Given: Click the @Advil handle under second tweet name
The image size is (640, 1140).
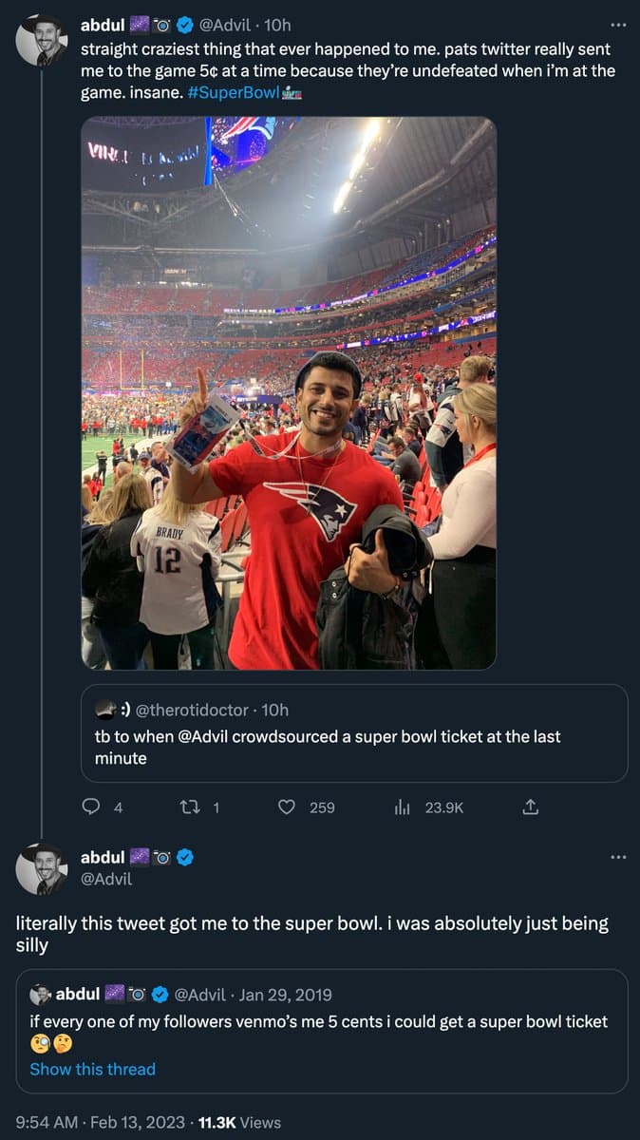Looking at the screenshot, I should pyautogui.click(x=107, y=880).
